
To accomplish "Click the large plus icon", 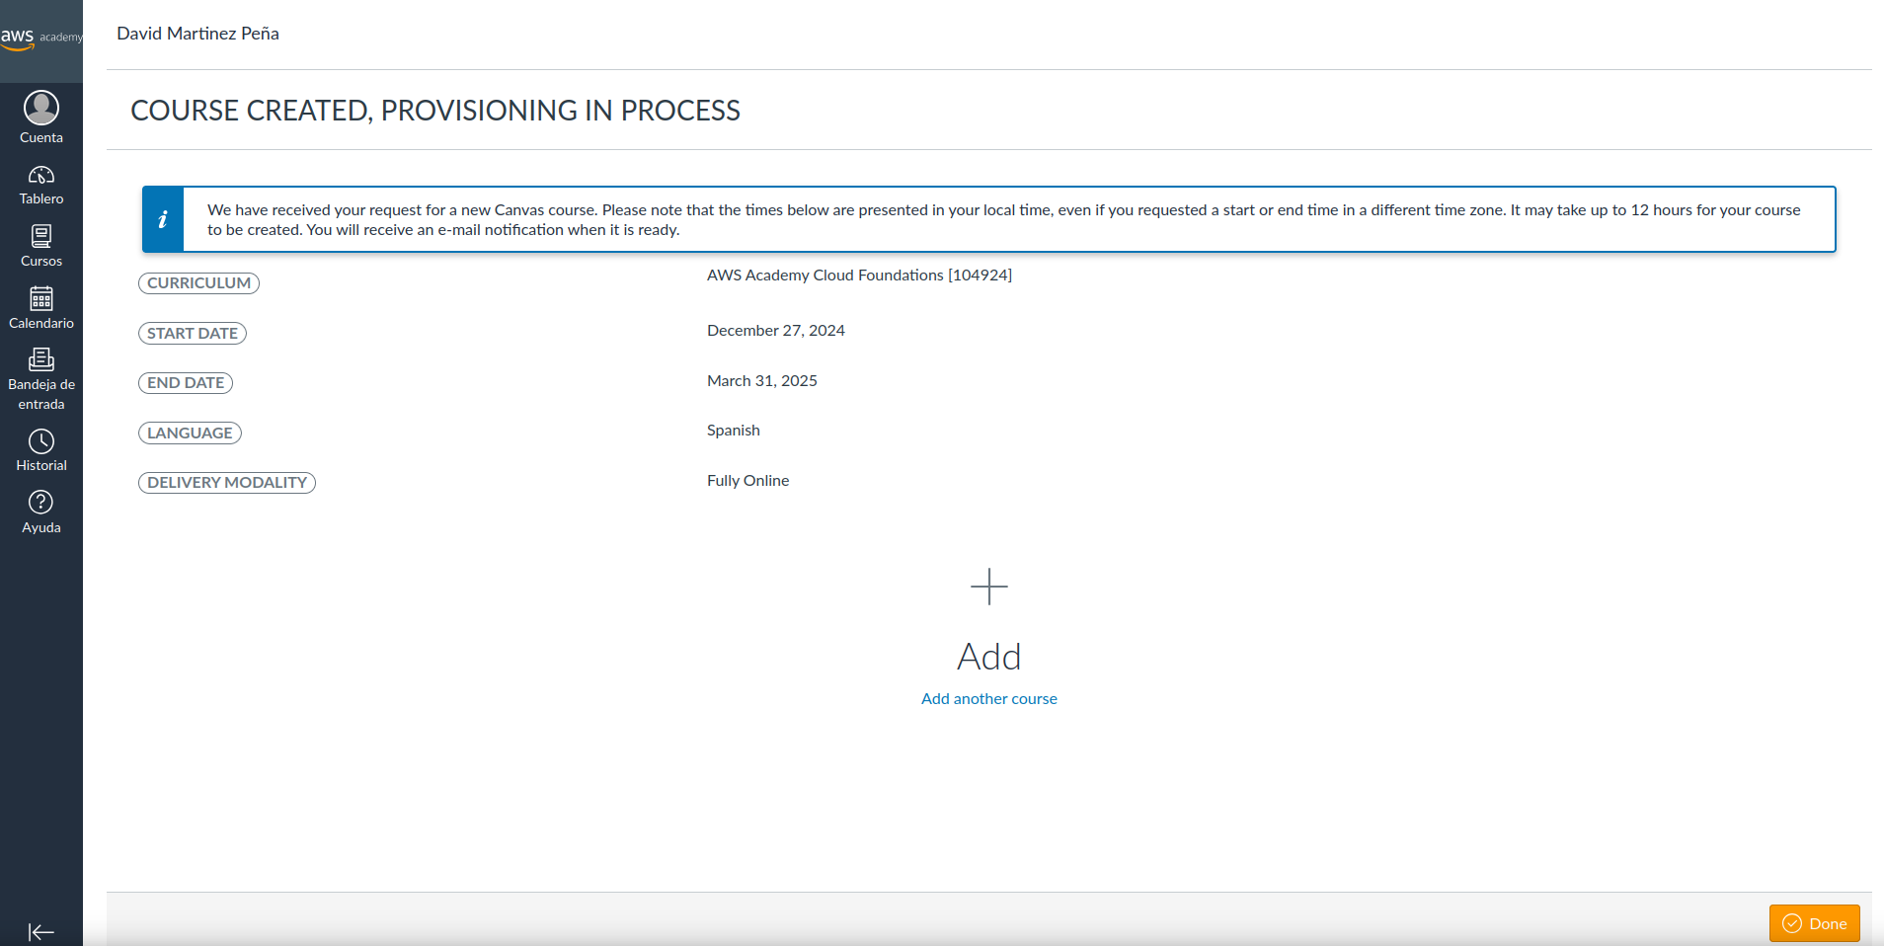I will (988, 587).
